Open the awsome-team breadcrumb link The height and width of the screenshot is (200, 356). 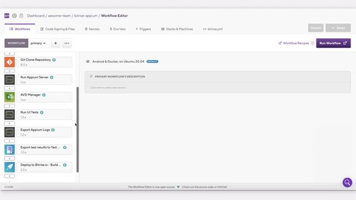pyautogui.click(x=60, y=16)
